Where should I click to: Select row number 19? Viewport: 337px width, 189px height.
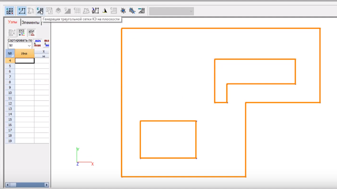[x=10, y=141]
